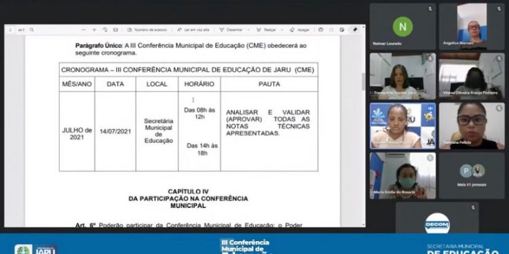Expand the Realçar color options arrow
Image resolution: width=509 pixels, height=254 pixels.
coord(282,30)
